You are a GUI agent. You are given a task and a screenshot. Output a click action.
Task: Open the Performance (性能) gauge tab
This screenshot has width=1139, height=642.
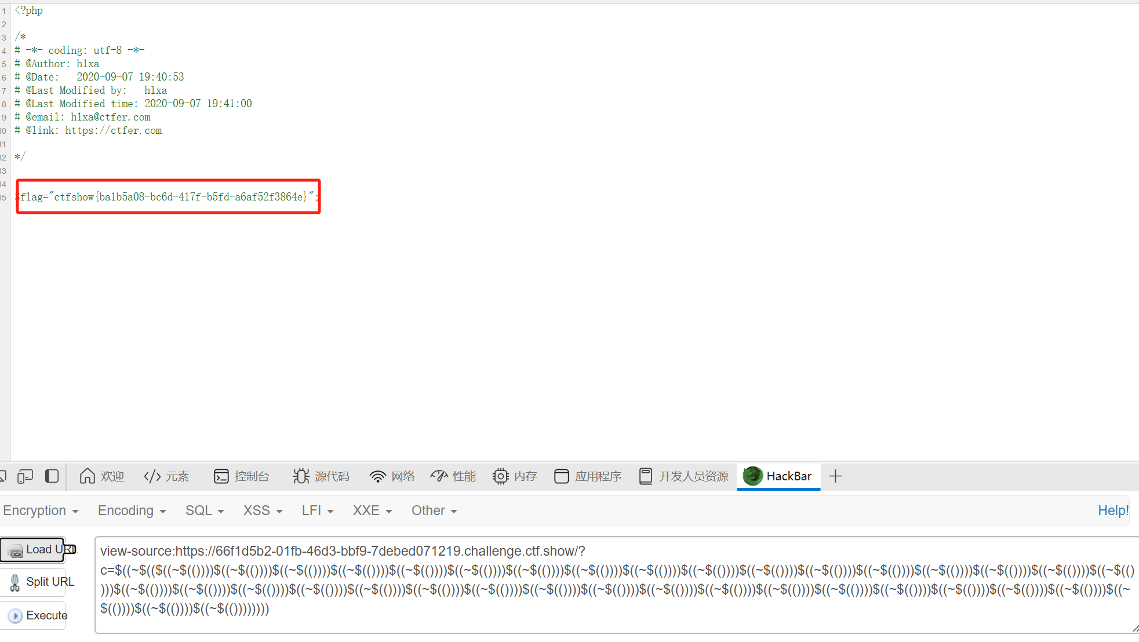point(453,476)
